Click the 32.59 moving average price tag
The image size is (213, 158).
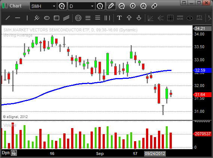[x=202, y=70]
